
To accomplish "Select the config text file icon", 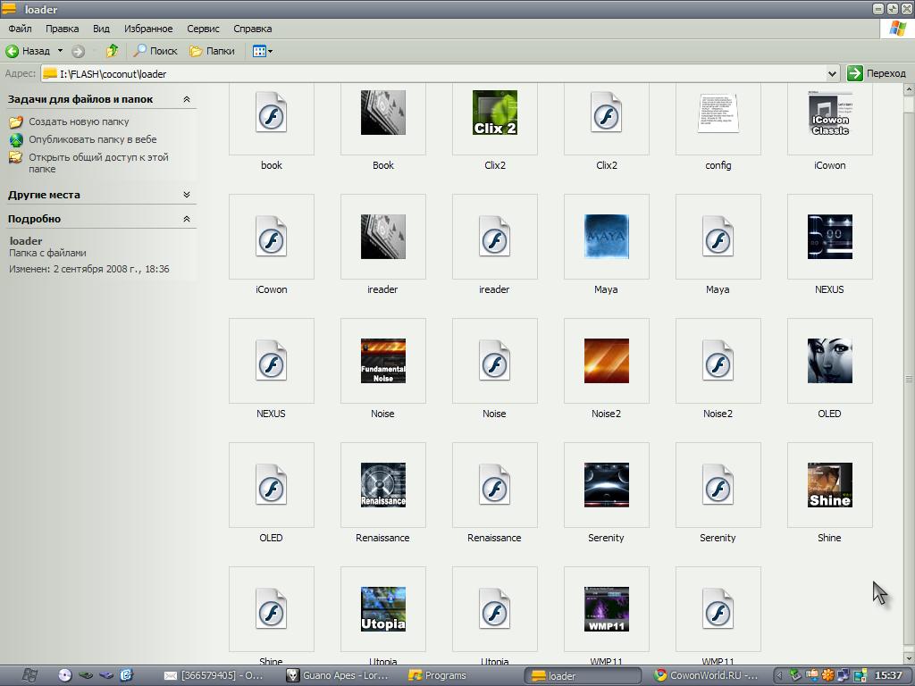I will pos(718,112).
